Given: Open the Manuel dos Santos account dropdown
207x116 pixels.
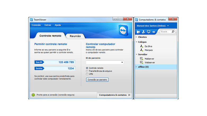Looking at the screenshot, I should [168, 26].
